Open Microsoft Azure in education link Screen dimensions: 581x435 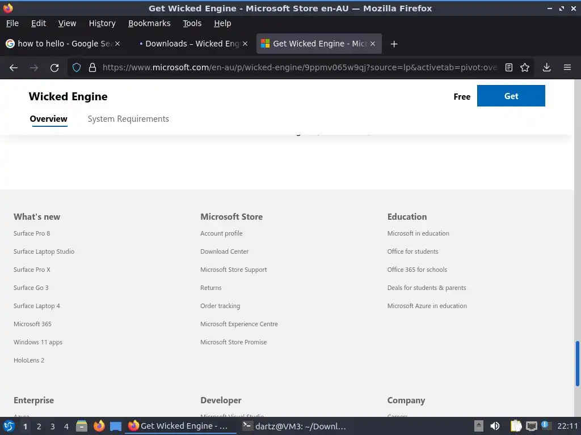pyautogui.click(x=427, y=306)
